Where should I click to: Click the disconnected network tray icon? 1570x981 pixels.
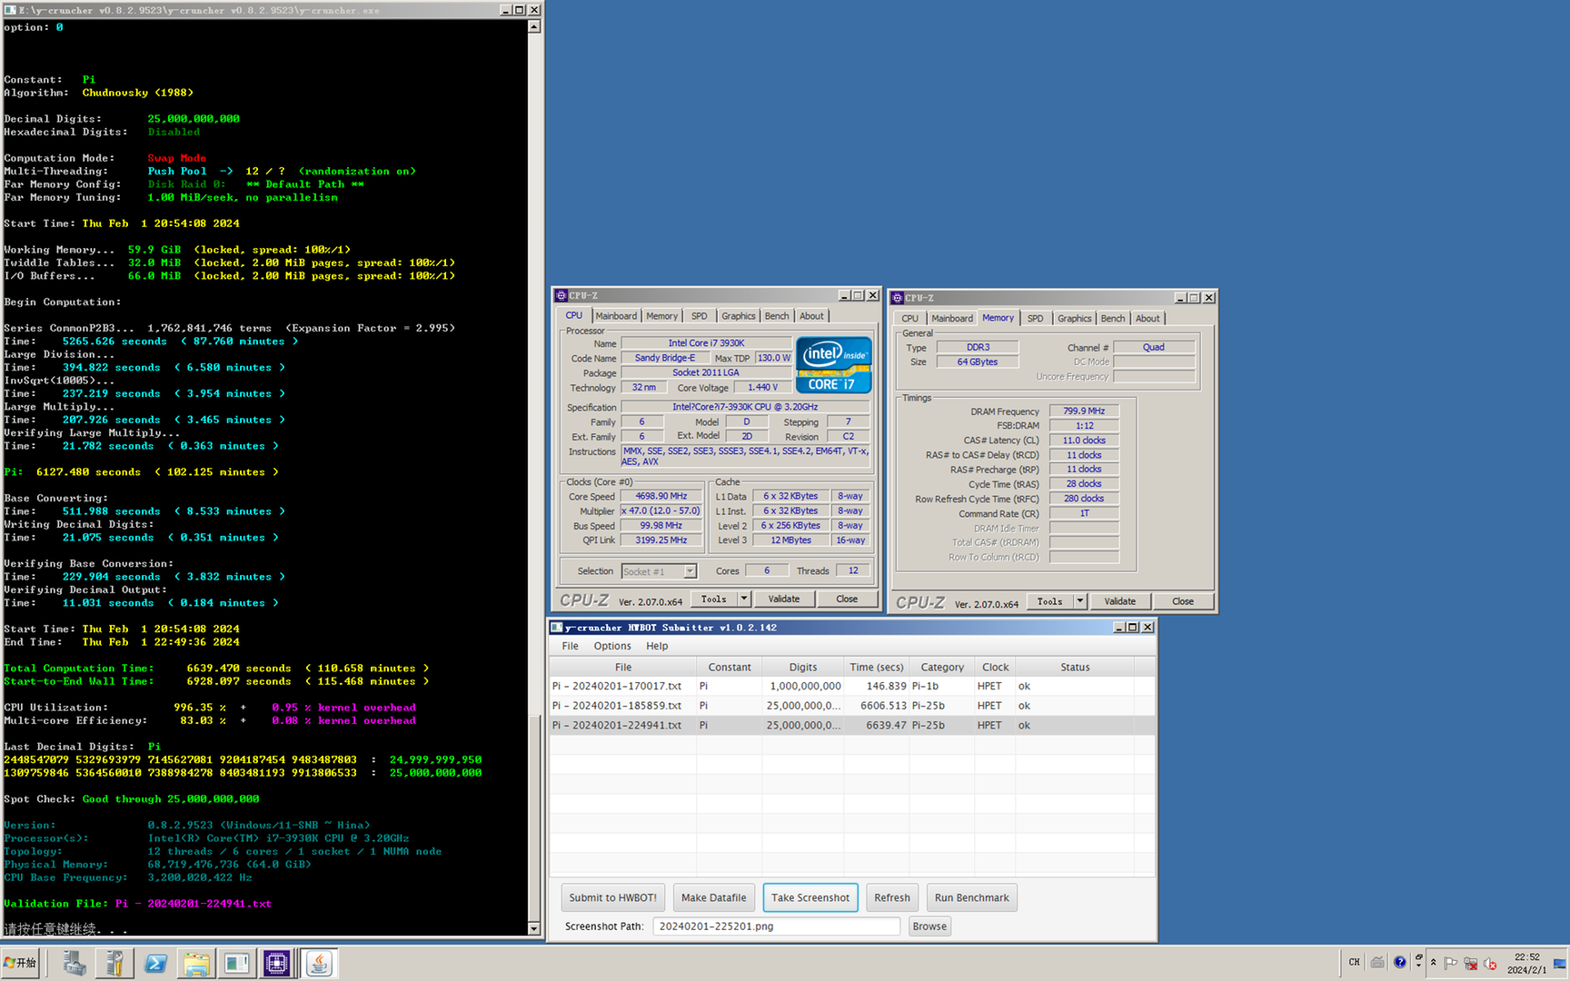pyautogui.click(x=1470, y=964)
